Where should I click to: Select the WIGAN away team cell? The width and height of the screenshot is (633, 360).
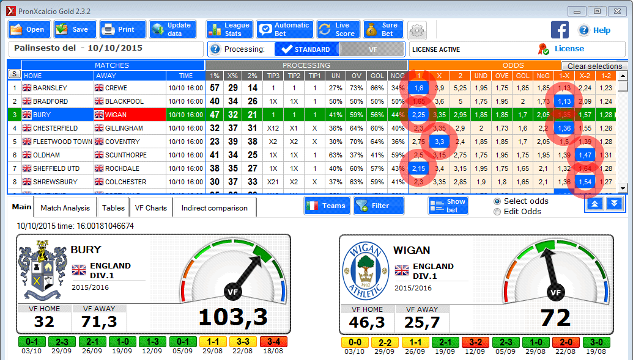pyautogui.click(x=130, y=115)
